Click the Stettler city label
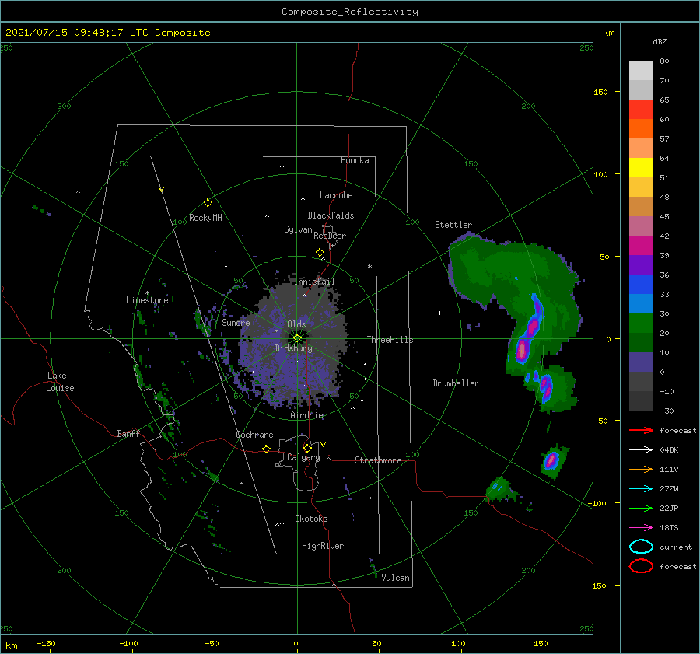 [x=453, y=225]
